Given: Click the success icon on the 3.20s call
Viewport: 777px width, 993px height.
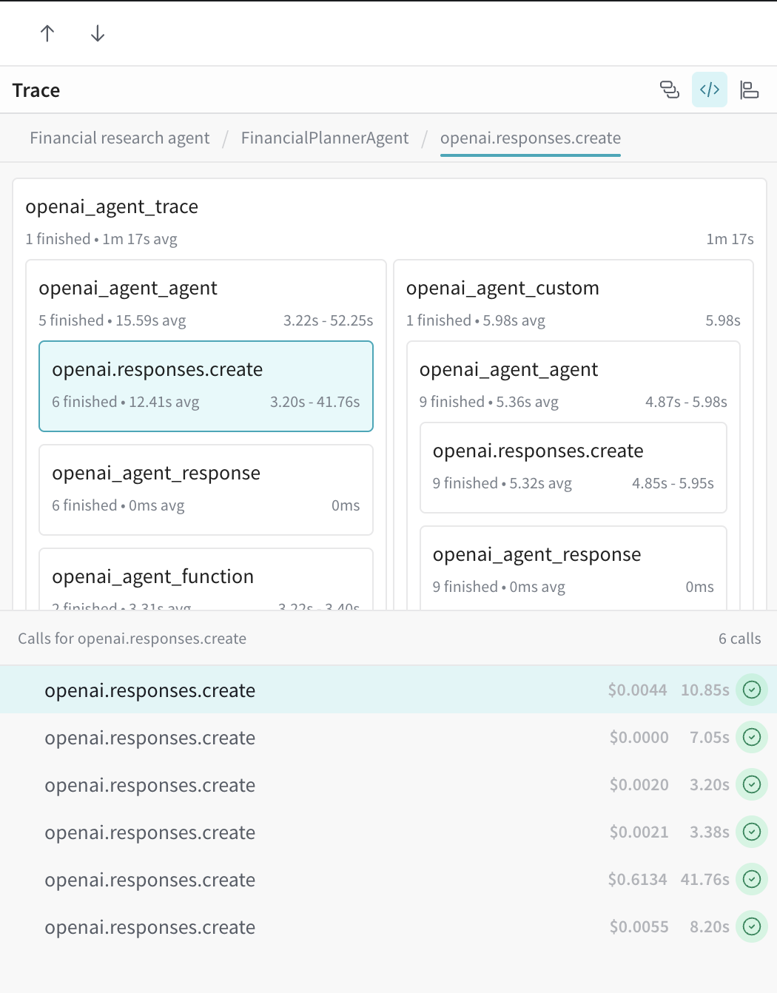Looking at the screenshot, I should point(752,784).
